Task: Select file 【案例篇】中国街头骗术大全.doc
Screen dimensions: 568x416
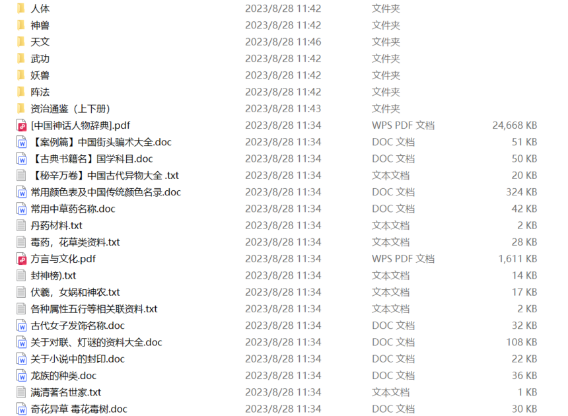Action: [x=102, y=142]
